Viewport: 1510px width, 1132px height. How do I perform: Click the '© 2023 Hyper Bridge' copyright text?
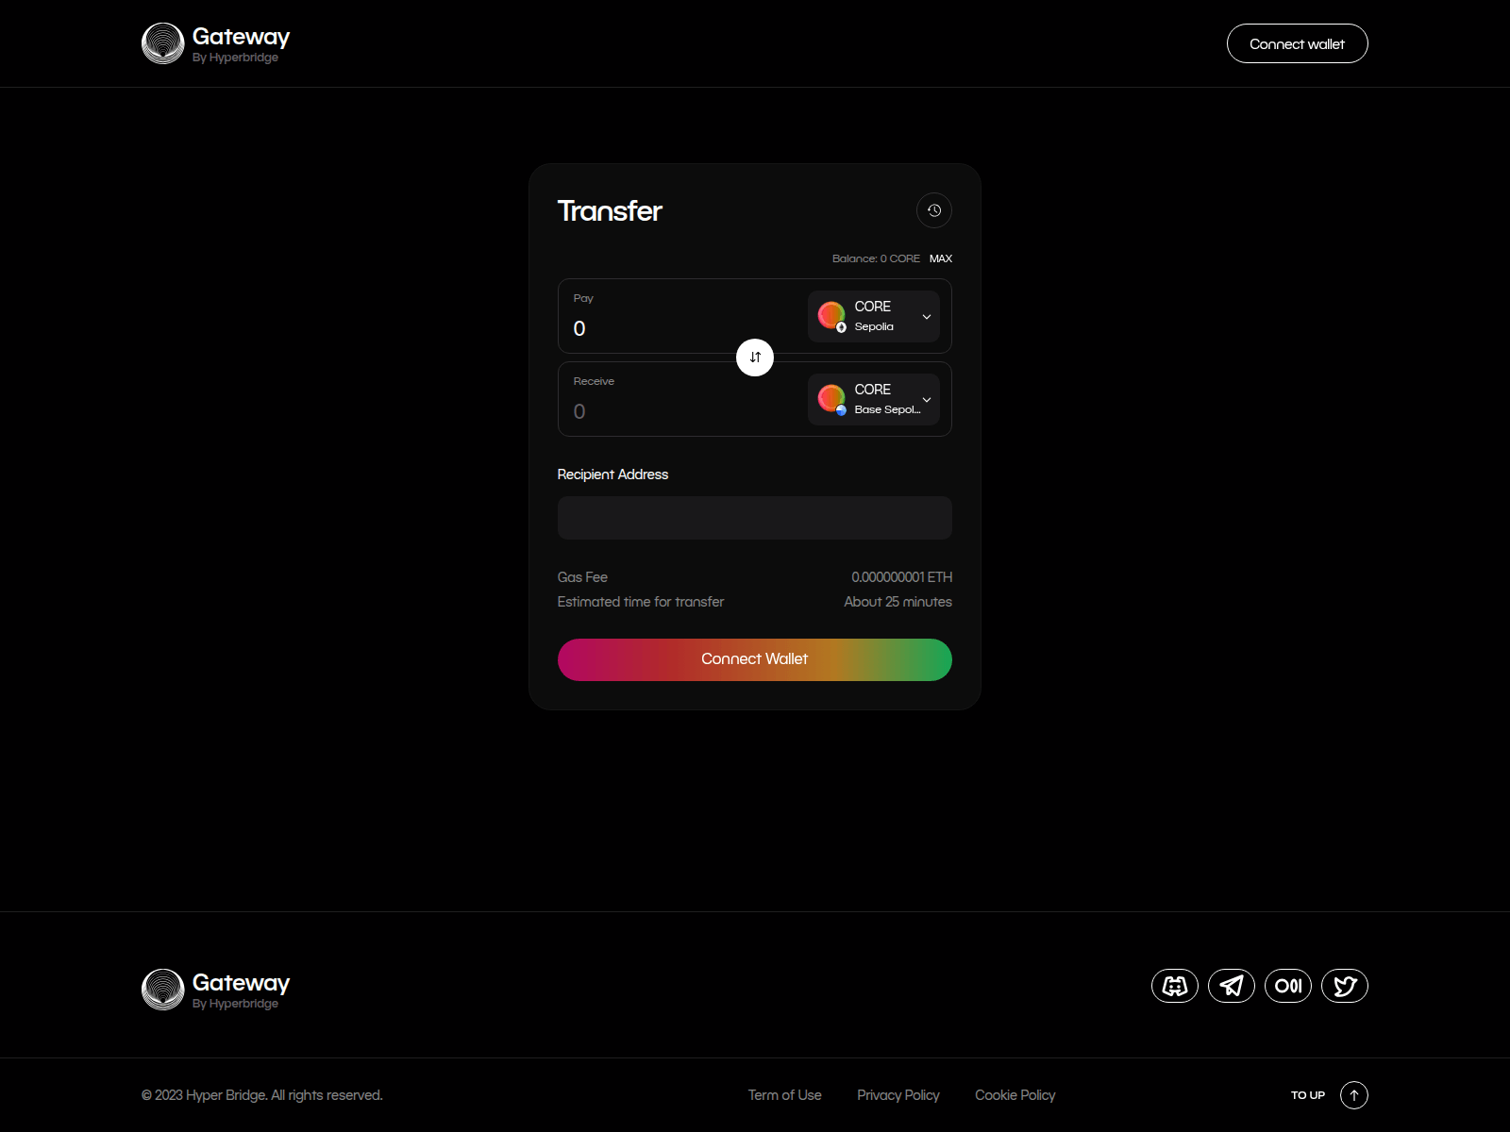(x=262, y=1095)
